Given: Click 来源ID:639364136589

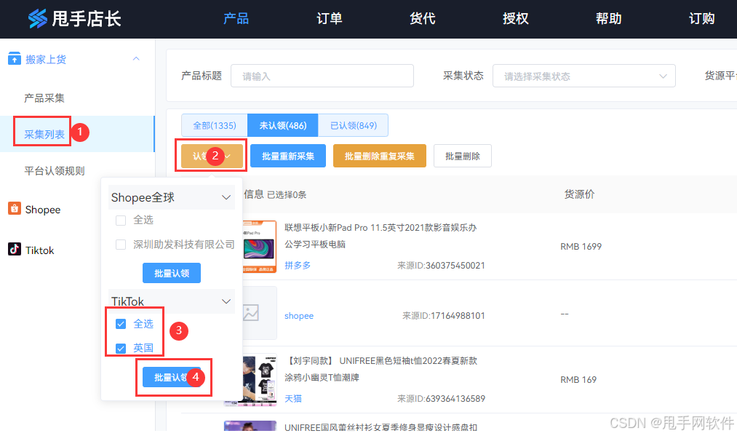Looking at the screenshot, I should [441, 399].
